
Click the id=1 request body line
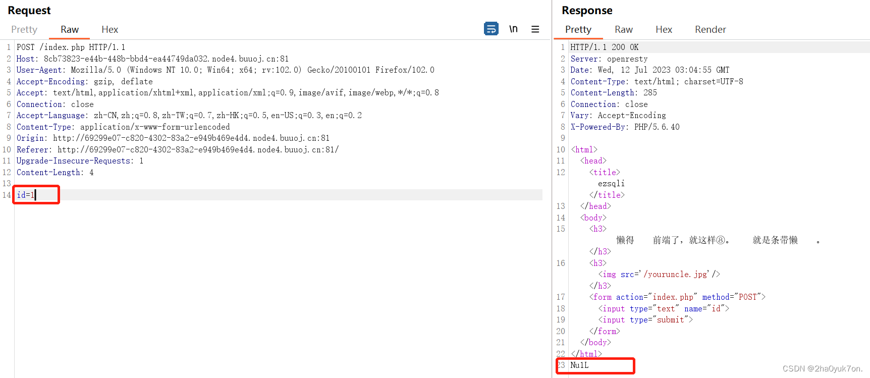coord(26,195)
